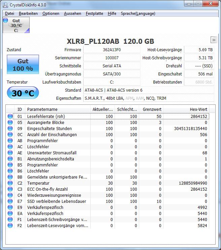Click hex value 5824 in row F2

click(x=202, y=225)
